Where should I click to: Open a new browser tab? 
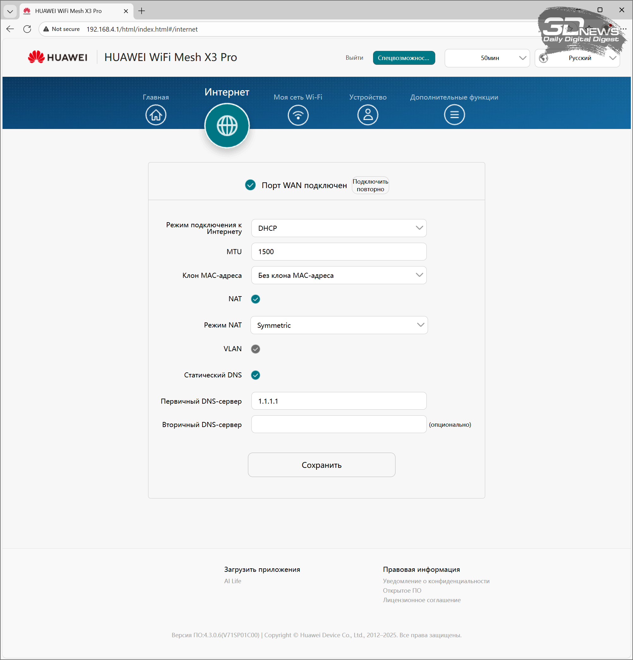click(142, 11)
